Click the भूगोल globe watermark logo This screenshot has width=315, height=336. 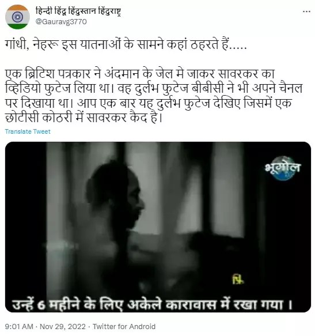283,168
